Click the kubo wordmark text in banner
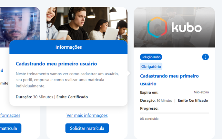This screenshot has width=222, height=139. (187, 27)
